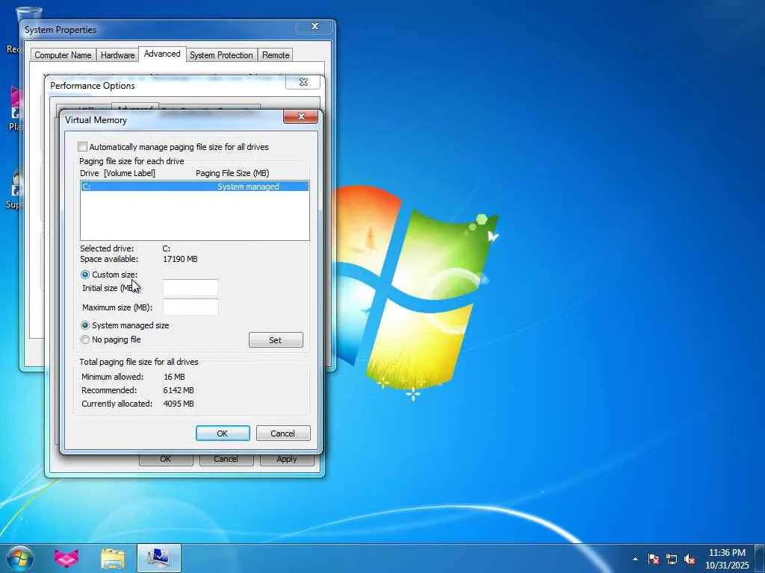Screen dimensions: 765x573
Task: Click the Currently allocated value 4095 MB
Action: 179,404
